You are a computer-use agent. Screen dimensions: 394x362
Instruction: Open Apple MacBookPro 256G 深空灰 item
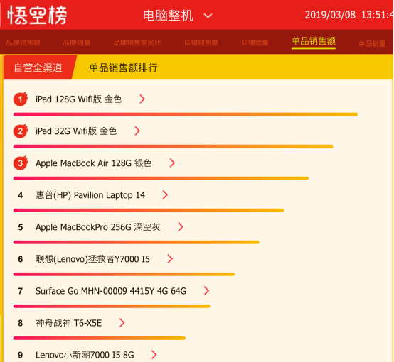[97, 227]
